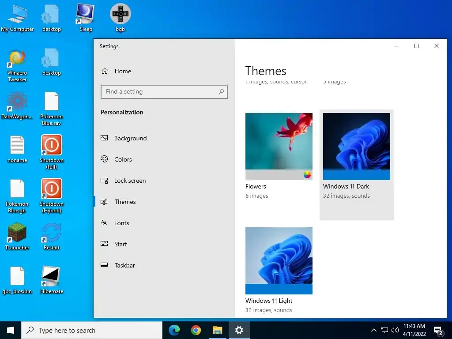Open Google Chrome from taskbar

(x=196, y=330)
